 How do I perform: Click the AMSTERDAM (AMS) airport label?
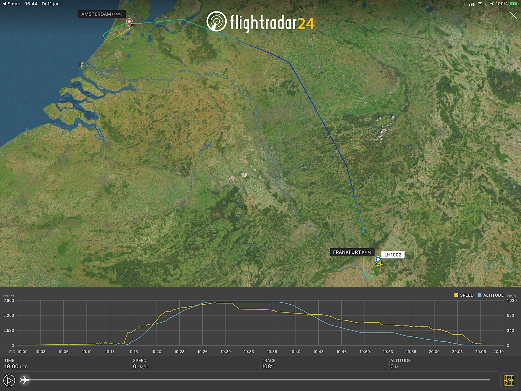(102, 14)
